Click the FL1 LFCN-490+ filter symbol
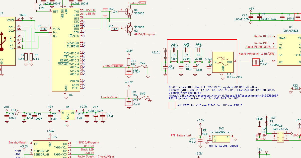This screenshot has height=158, width=301. coord(223,62)
